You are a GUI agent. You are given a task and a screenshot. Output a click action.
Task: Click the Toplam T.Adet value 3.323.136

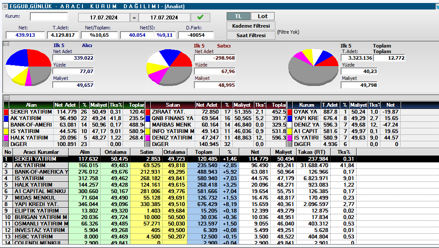pos(357,58)
